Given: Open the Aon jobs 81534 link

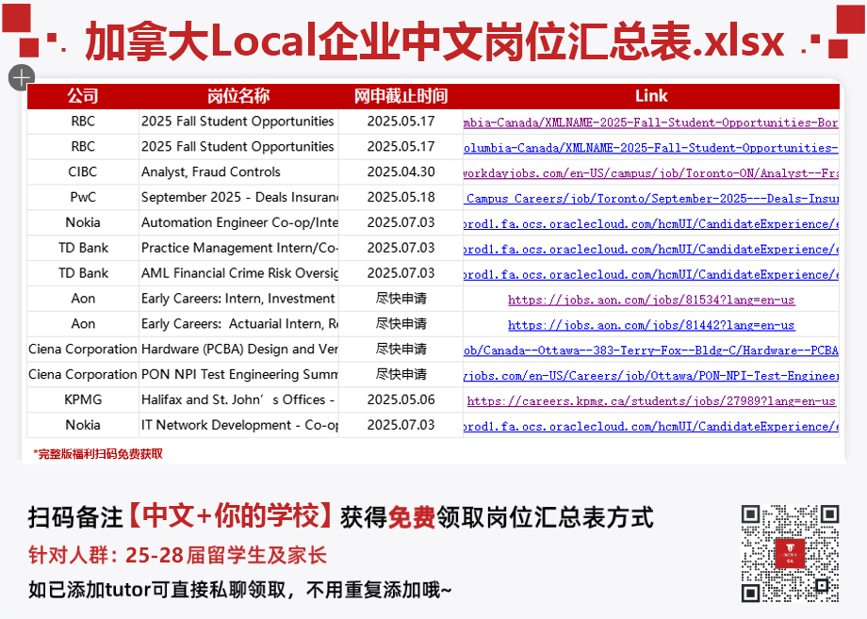Looking at the screenshot, I should pyautogui.click(x=651, y=301).
